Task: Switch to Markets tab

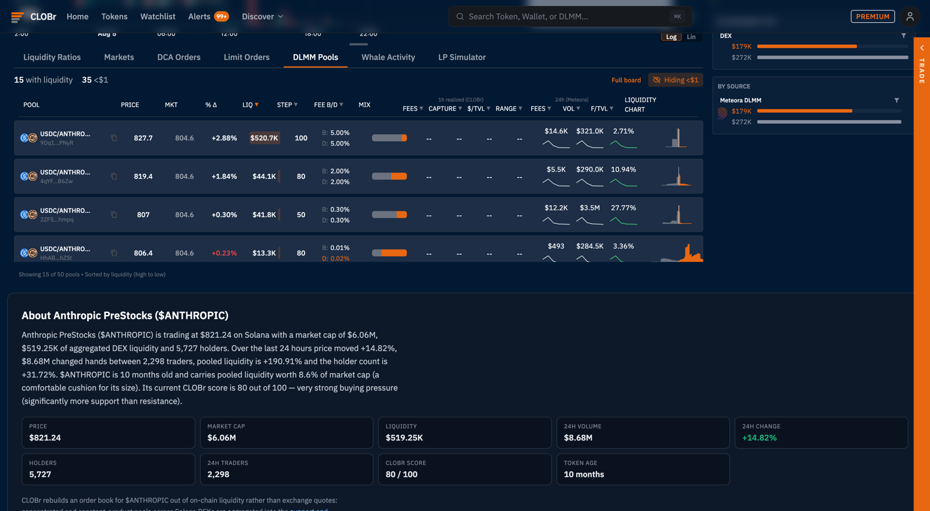Action: tap(119, 57)
